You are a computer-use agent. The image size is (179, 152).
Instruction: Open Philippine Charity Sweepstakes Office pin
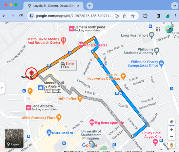tap(161, 64)
